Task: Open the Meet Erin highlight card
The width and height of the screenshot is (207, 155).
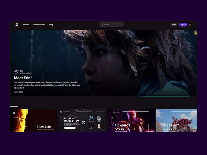Action: click(34, 120)
